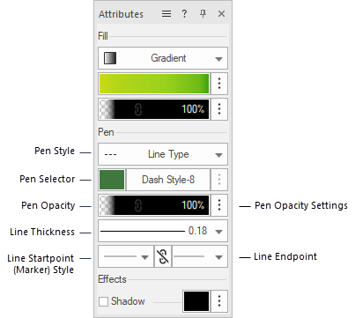
Task: Click the green pen color swatch
Action: coord(112,180)
